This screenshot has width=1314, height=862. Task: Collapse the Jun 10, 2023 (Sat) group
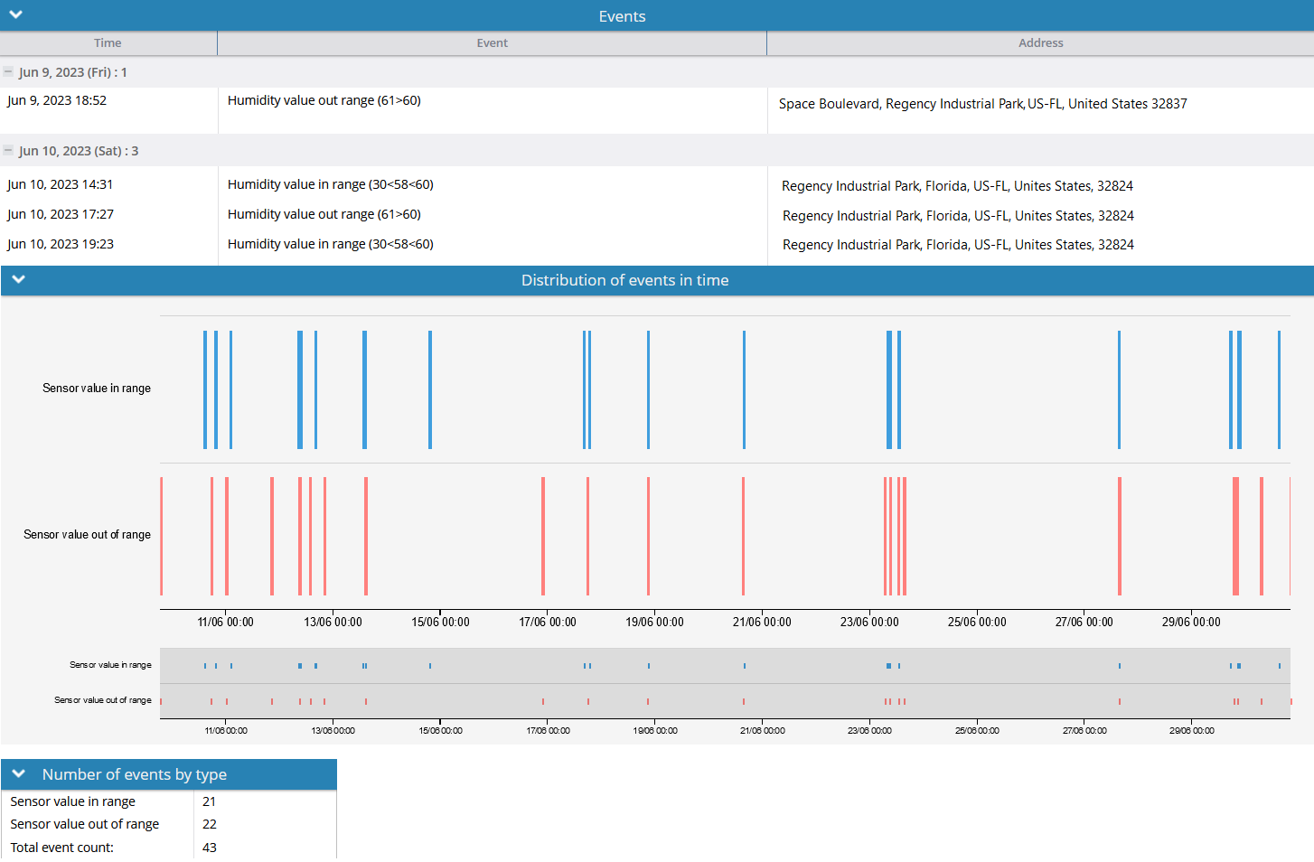8,150
